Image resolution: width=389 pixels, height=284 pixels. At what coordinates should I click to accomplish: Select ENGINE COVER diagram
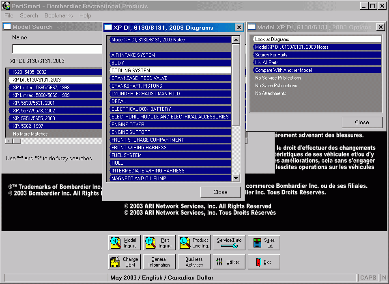(170, 124)
